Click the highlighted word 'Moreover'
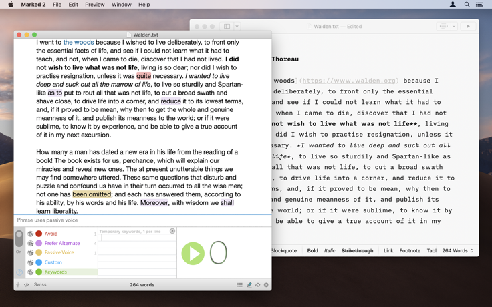Viewport: 492px width, 307px height. click(x=154, y=203)
